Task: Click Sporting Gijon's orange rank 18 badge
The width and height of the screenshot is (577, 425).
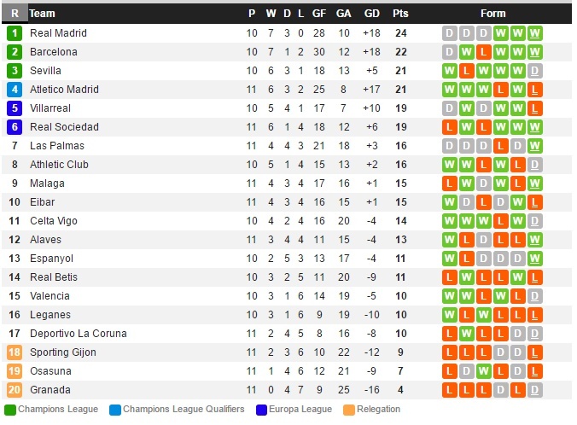Action: point(15,352)
